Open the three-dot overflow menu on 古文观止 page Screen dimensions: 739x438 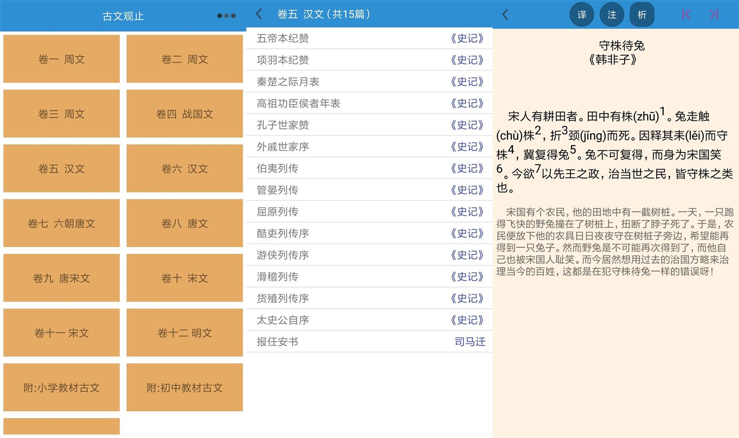click(x=226, y=15)
